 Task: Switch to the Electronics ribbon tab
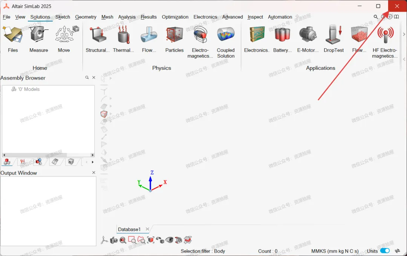pyautogui.click(x=205, y=17)
